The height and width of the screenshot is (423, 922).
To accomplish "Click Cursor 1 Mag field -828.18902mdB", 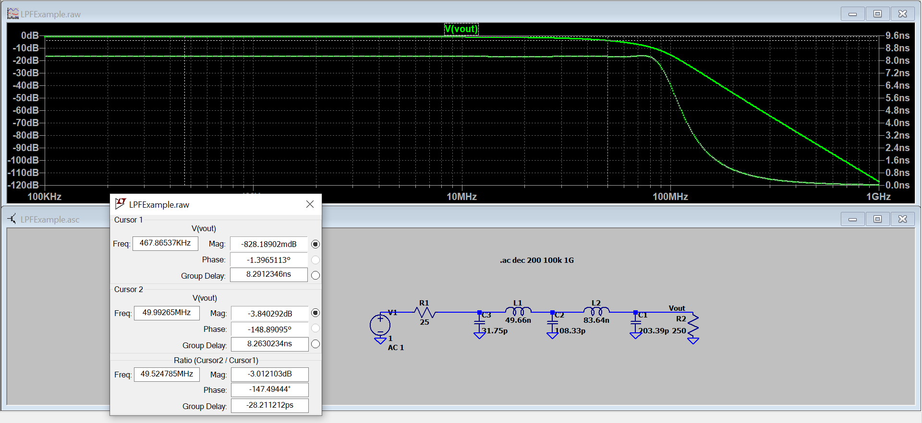I will (x=269, y=244).
